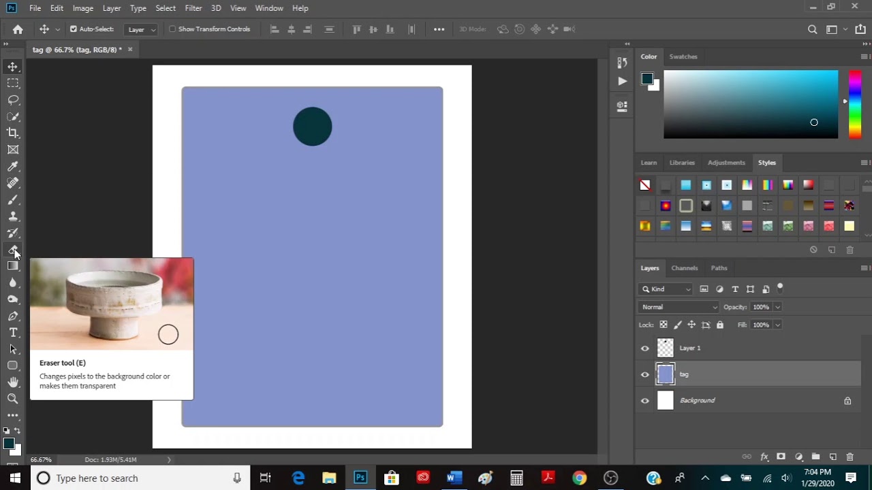
Task: Select the Pen tool
Action: tap(13, 316)
